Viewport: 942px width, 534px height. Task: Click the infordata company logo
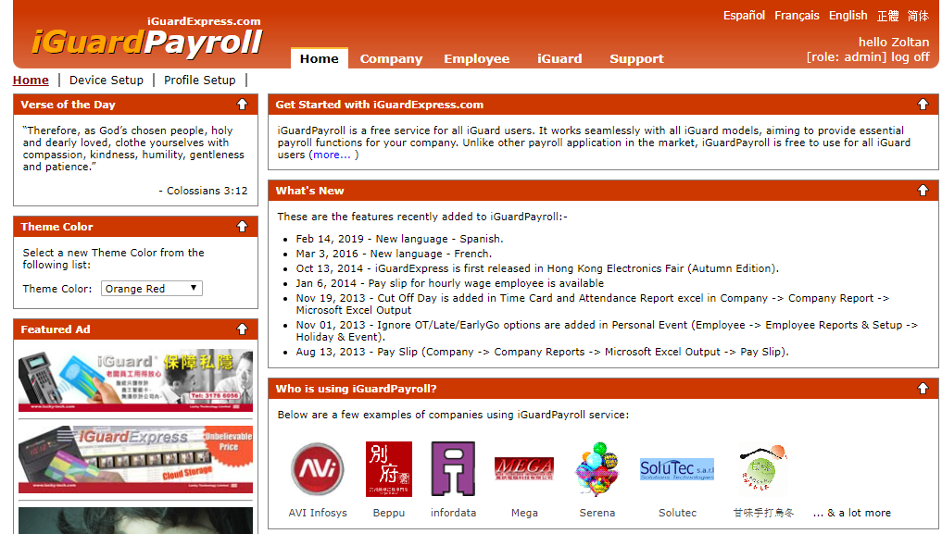[x=453, y=469]
